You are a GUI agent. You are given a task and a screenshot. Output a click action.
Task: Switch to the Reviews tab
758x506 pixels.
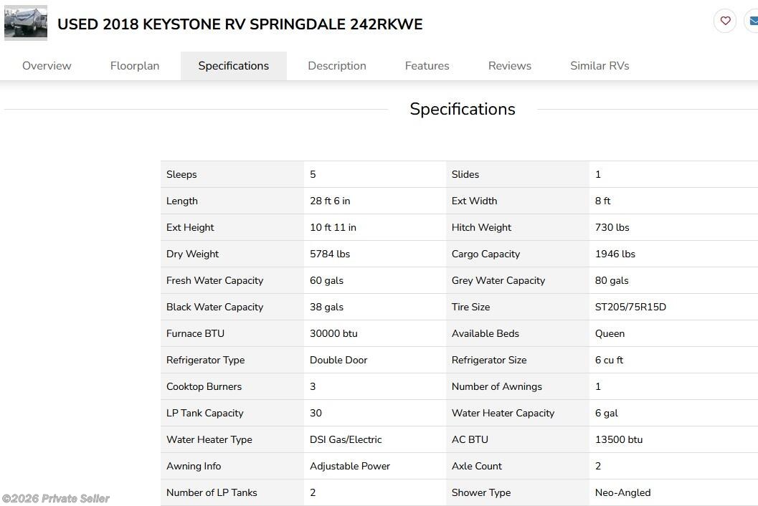click(x=509, y=65)
